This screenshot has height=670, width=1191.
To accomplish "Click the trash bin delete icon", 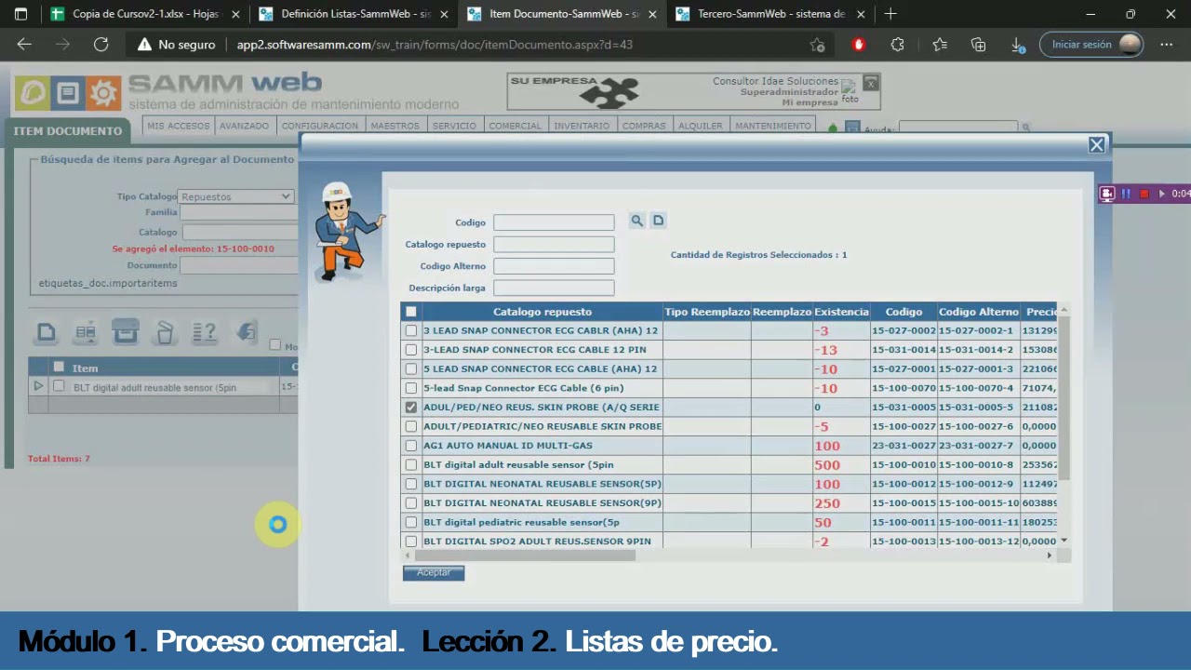I will (x=165, y=332).
